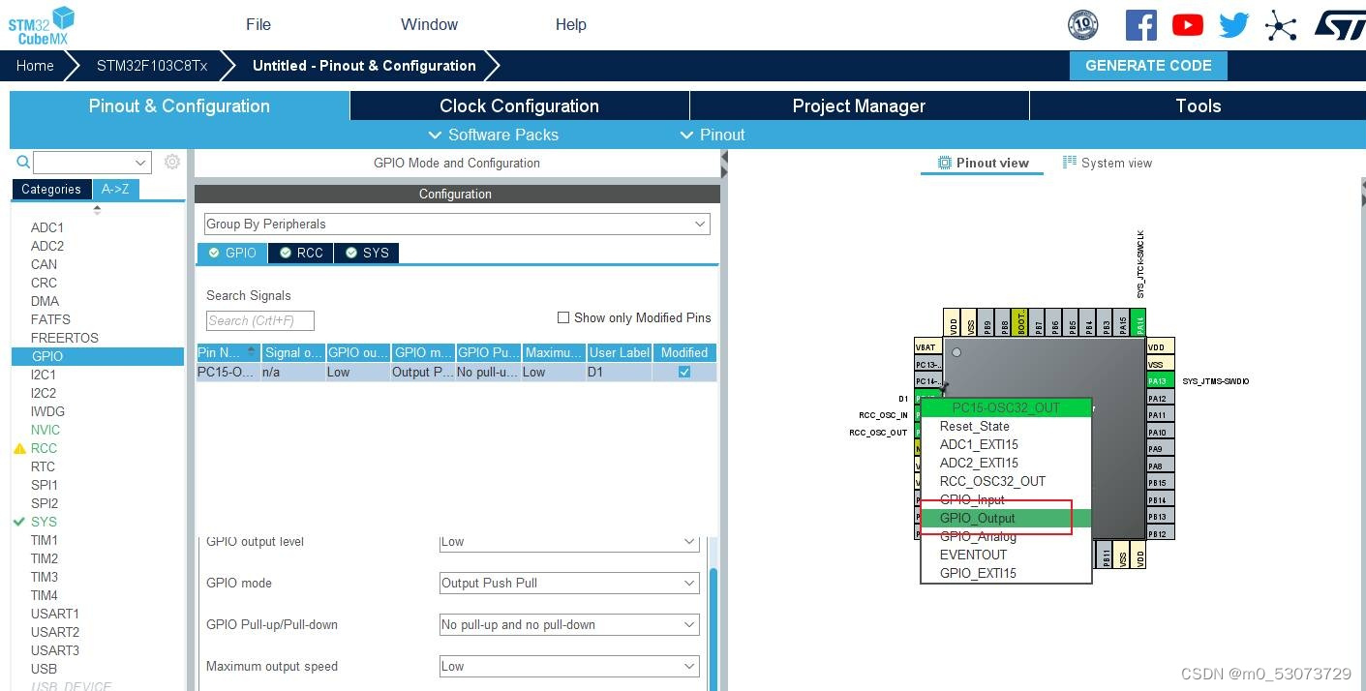Choose RCC_OSC32_OUT in pin context menu

tap(1006, 481)
